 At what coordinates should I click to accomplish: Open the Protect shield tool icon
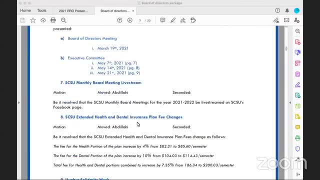(298, 149)
